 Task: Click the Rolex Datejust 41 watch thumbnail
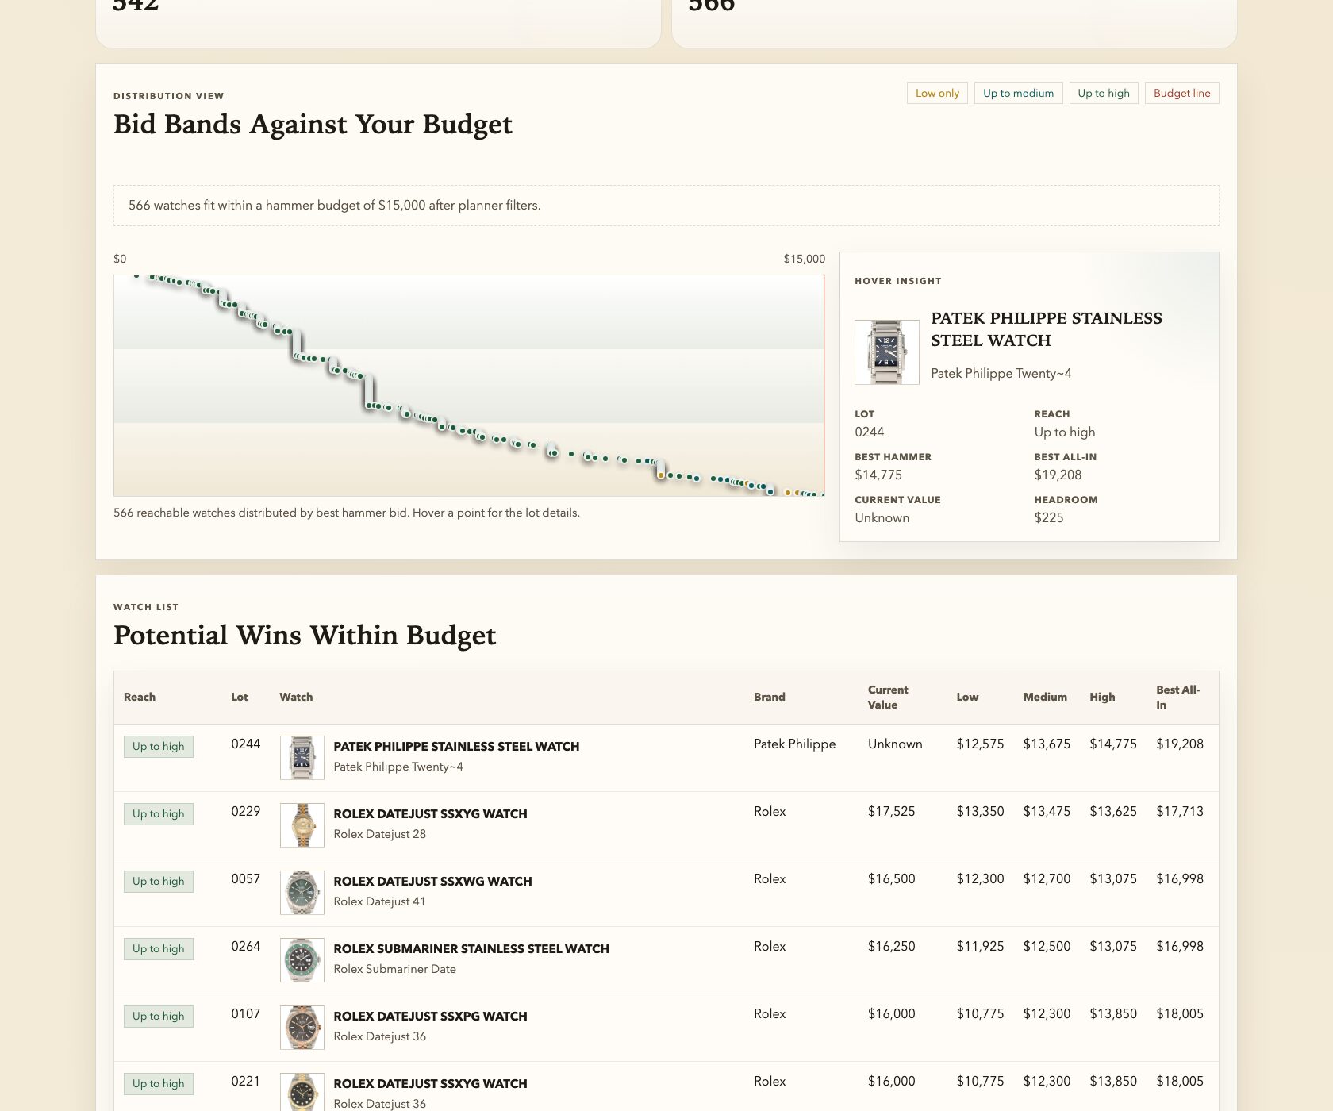[302, 891]
